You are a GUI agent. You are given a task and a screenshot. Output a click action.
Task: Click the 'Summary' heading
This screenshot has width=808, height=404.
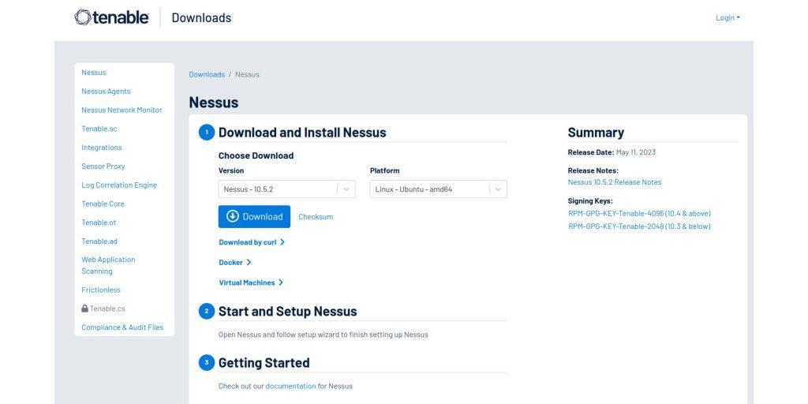(596, 133)
